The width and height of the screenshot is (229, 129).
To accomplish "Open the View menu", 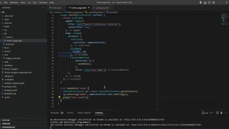I will tap(23, 3).
